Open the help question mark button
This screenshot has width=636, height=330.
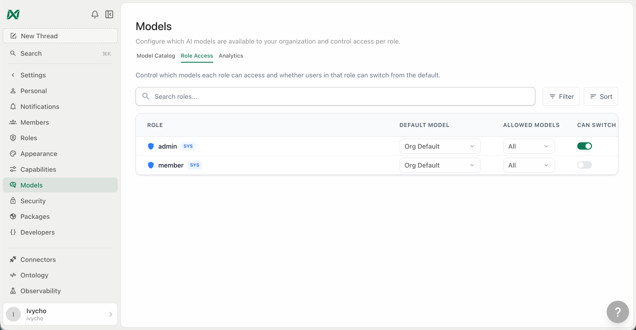(618, 312)
